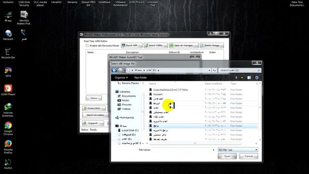Screen dimensions: 309x174
Task: Sort files by Date modified column
Action: coord(213,84)
